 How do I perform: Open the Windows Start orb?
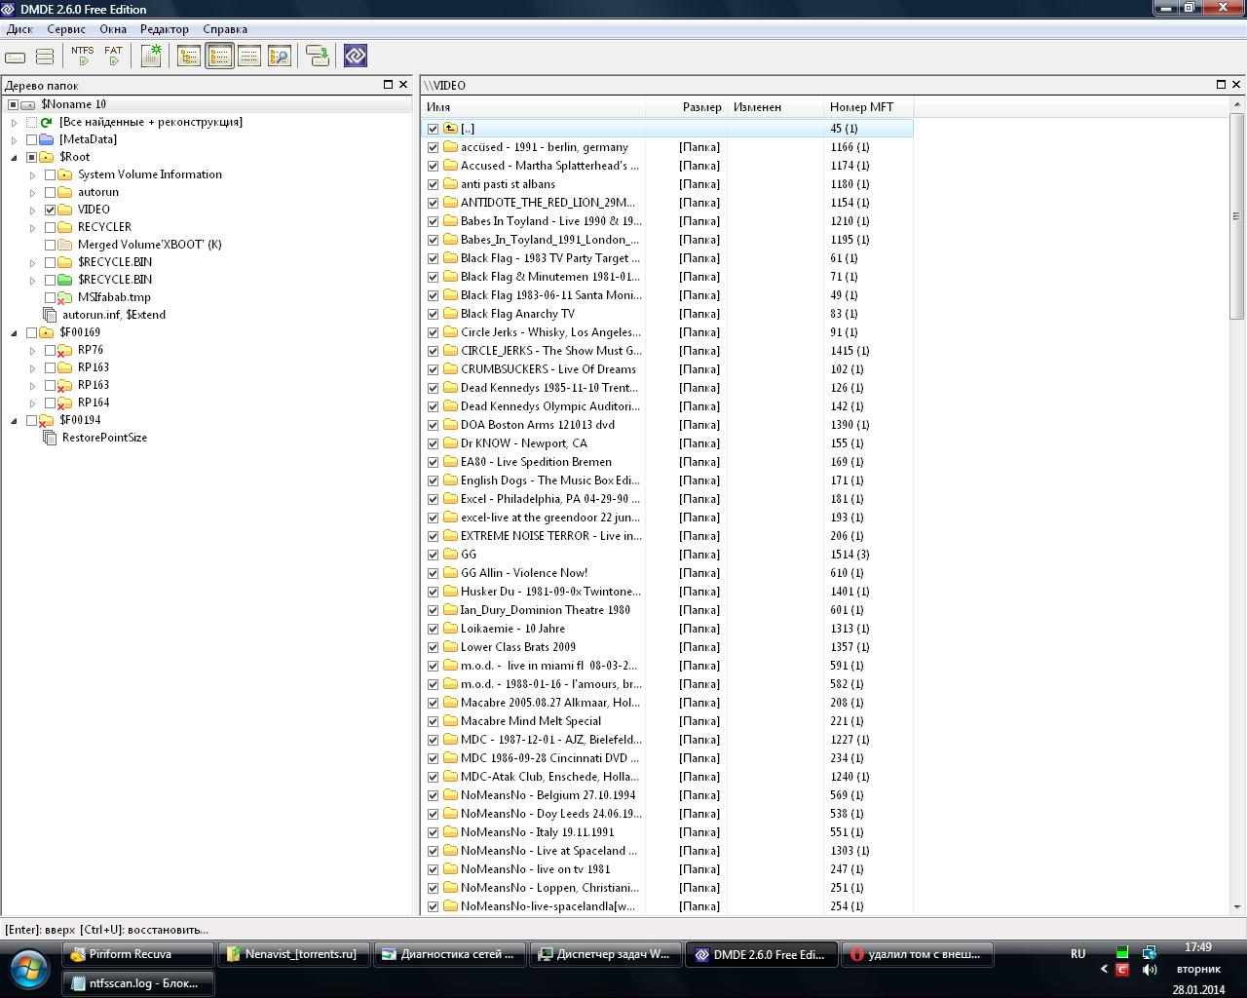[x=28, y=969]
